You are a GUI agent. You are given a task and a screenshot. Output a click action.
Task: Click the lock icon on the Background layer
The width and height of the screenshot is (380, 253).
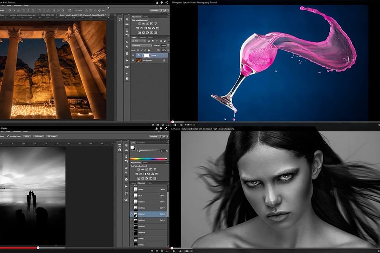164,60
